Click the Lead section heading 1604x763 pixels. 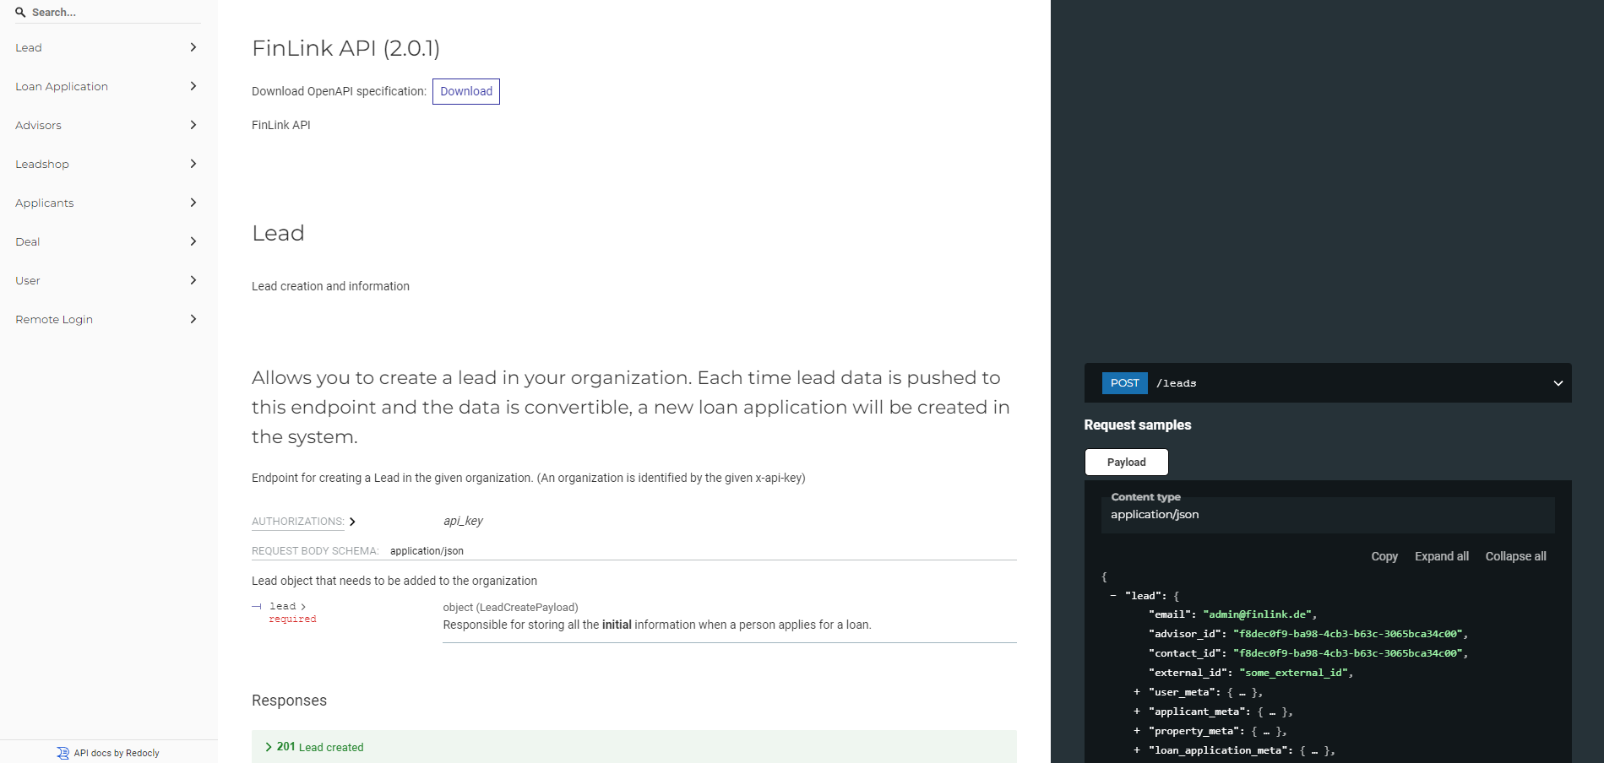tap(278, 233)
